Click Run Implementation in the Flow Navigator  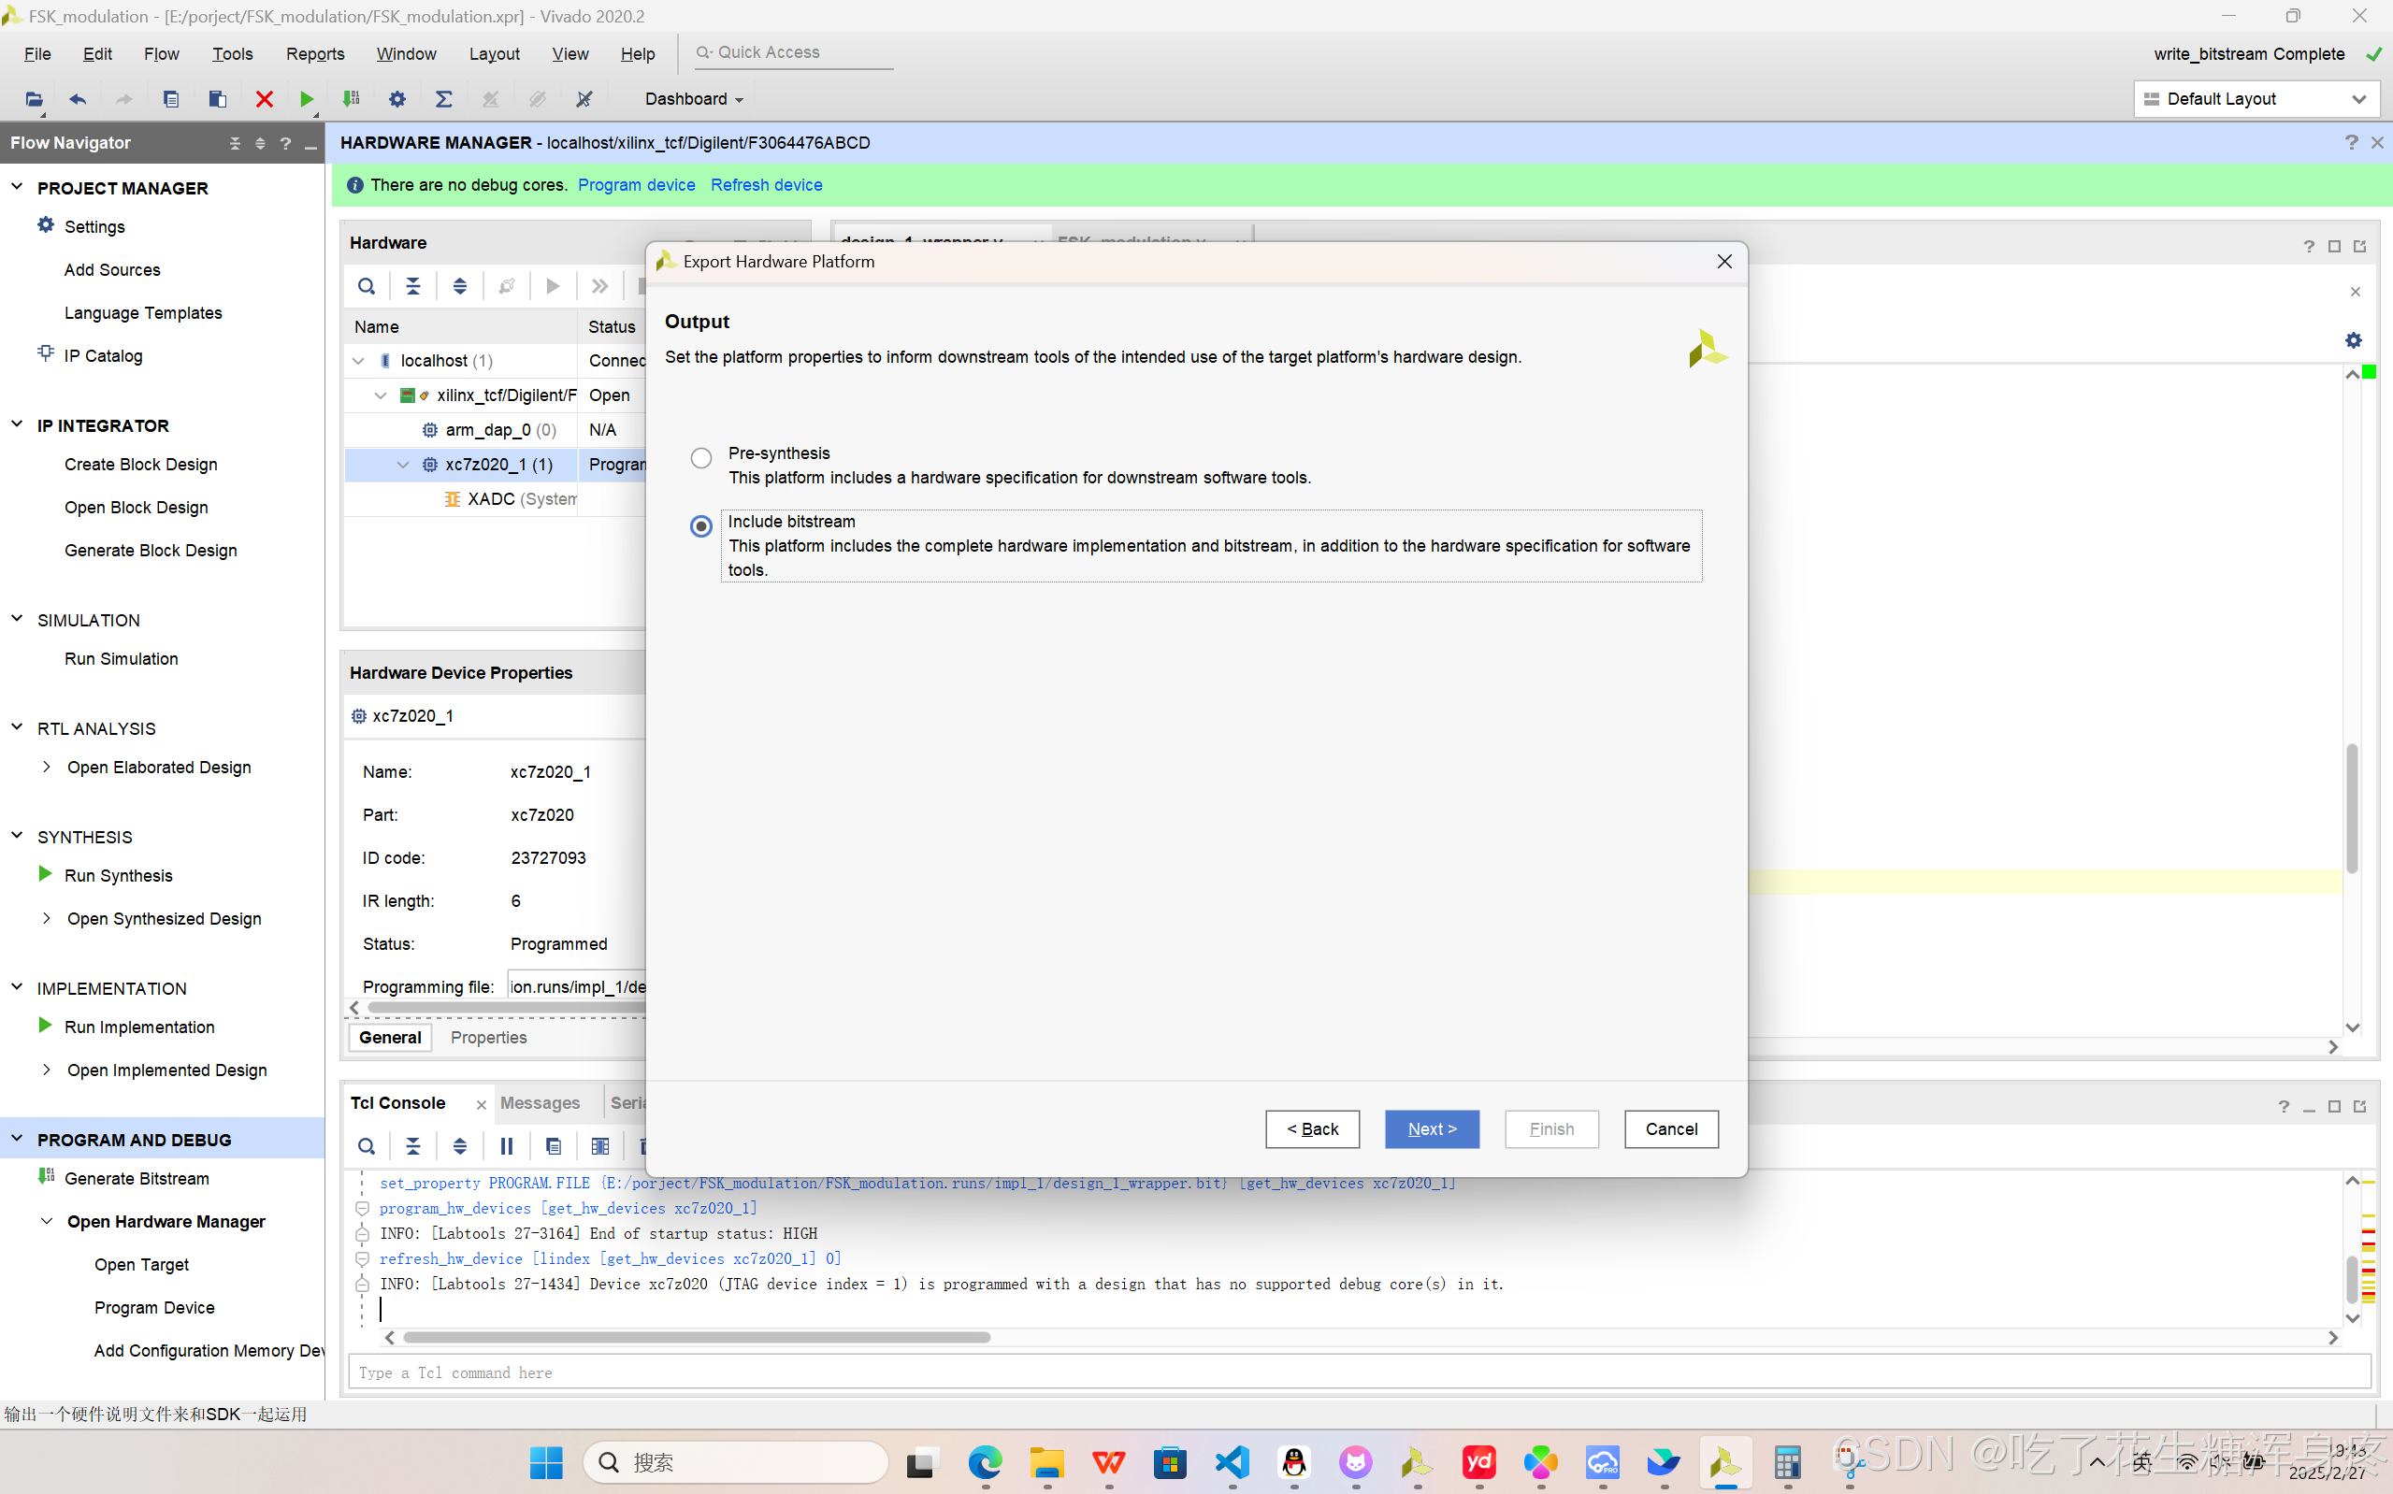139,1027
